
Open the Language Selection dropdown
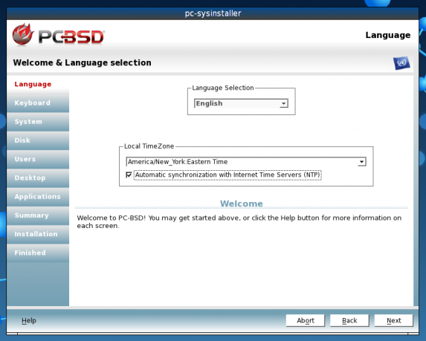pos(241,103)
